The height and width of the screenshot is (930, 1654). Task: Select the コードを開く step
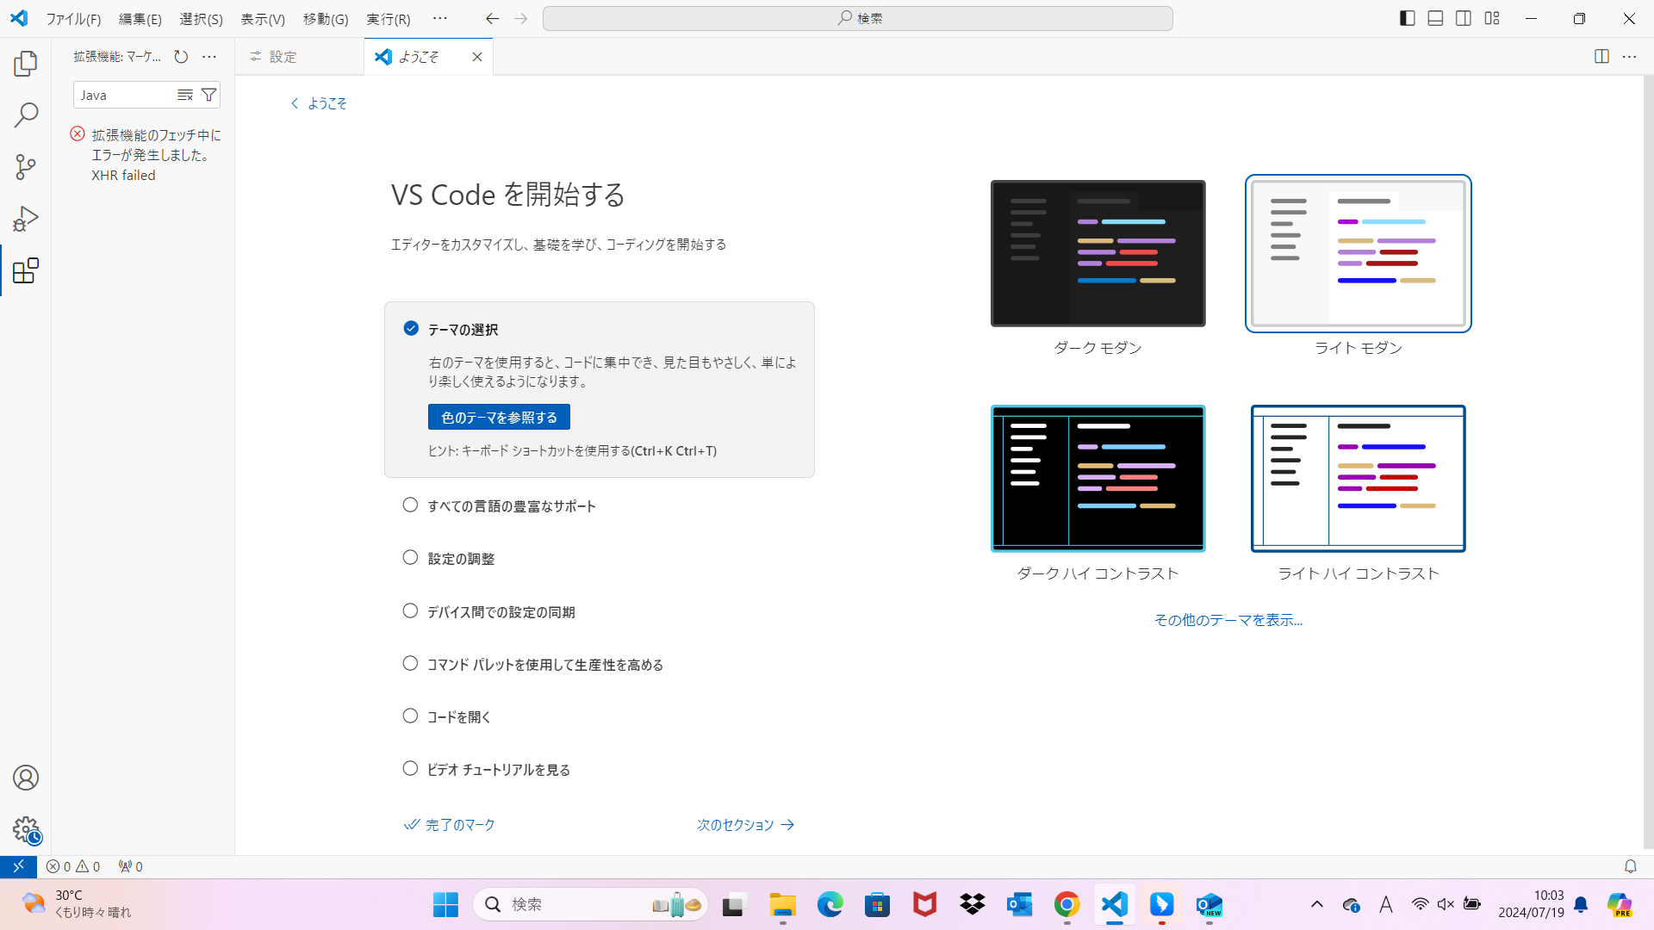coord(457,716)
